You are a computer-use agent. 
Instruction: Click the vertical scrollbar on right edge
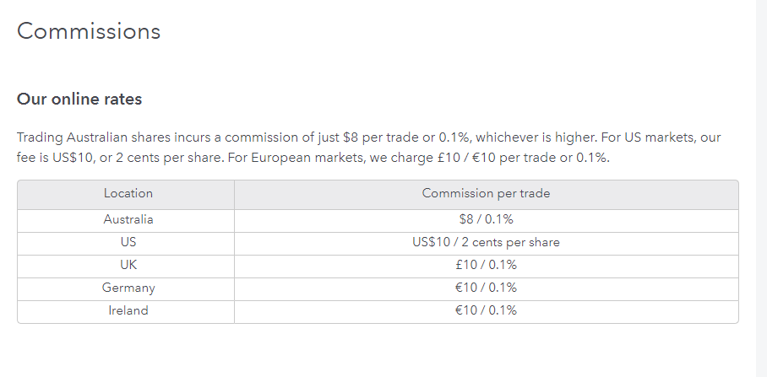pyautogui.click(x=761, y=189)
